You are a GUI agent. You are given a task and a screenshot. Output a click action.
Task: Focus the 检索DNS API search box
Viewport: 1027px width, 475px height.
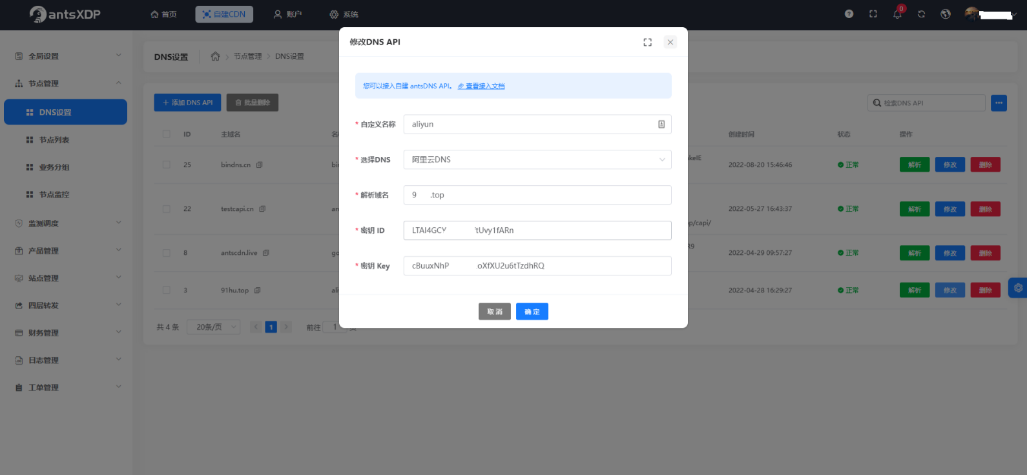(926, 103)
